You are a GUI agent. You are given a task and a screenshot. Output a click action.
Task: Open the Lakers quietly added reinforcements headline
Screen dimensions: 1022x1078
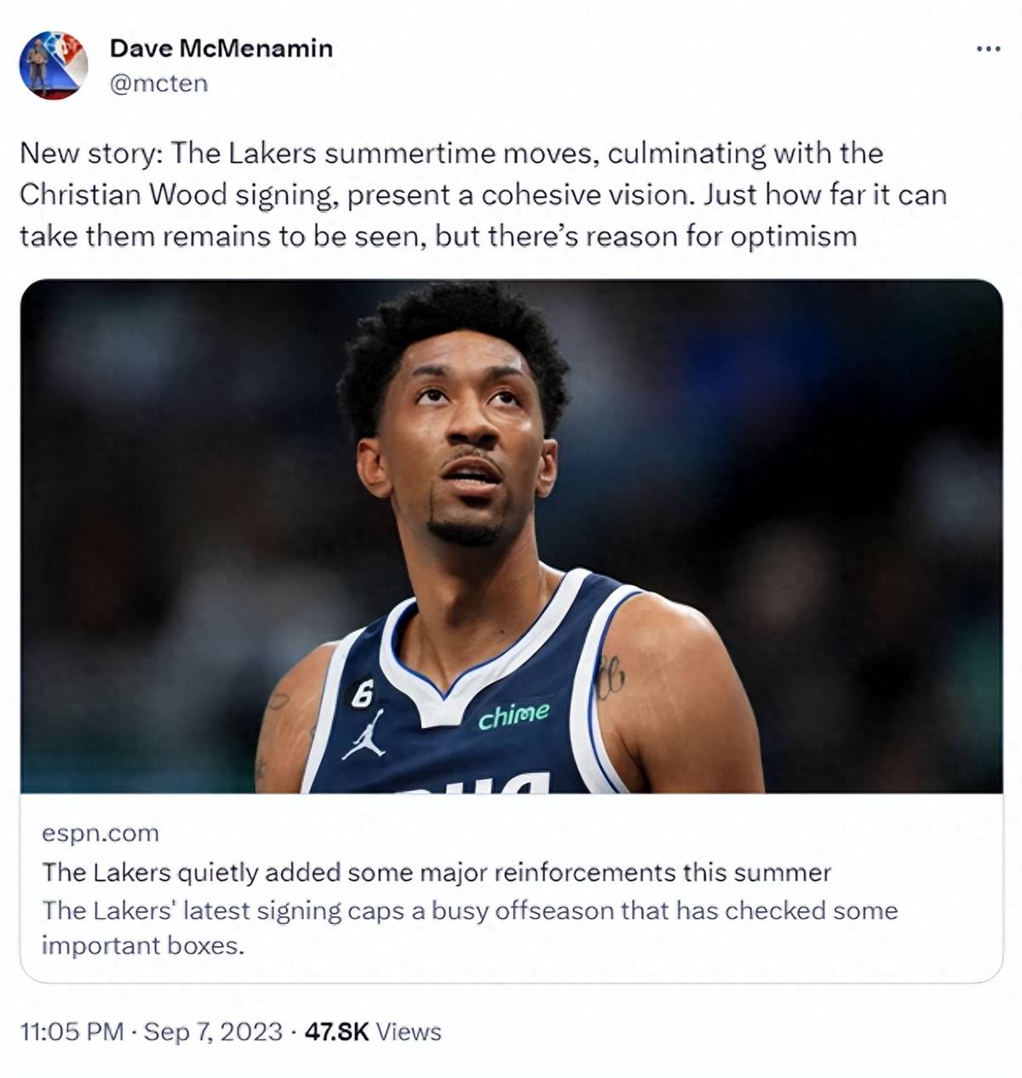(437, 873)
